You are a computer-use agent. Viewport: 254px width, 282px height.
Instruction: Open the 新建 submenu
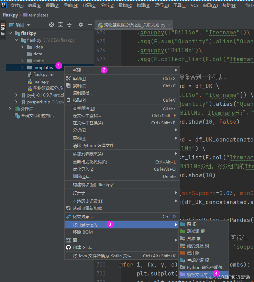122,70
